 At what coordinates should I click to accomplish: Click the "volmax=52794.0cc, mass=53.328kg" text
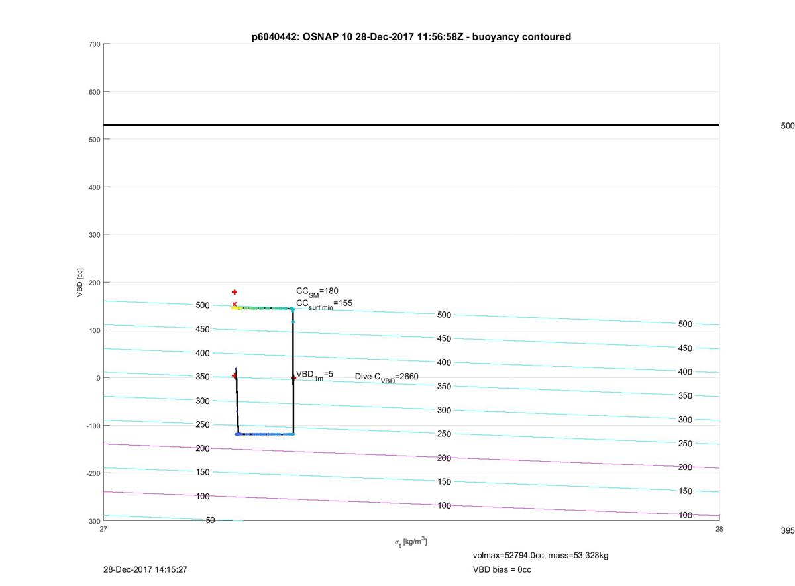tap(541, 555)
